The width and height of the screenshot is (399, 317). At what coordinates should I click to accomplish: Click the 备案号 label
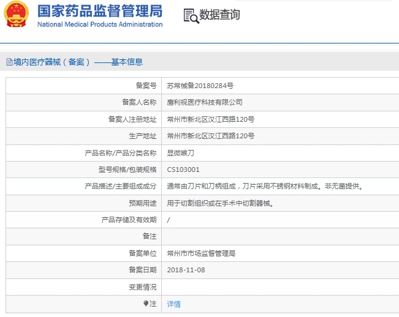[146, 86]
